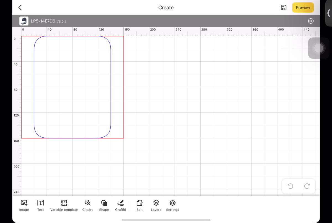332x223 pixels.
Task: Tap the Create page title
Action: (166, 8)
